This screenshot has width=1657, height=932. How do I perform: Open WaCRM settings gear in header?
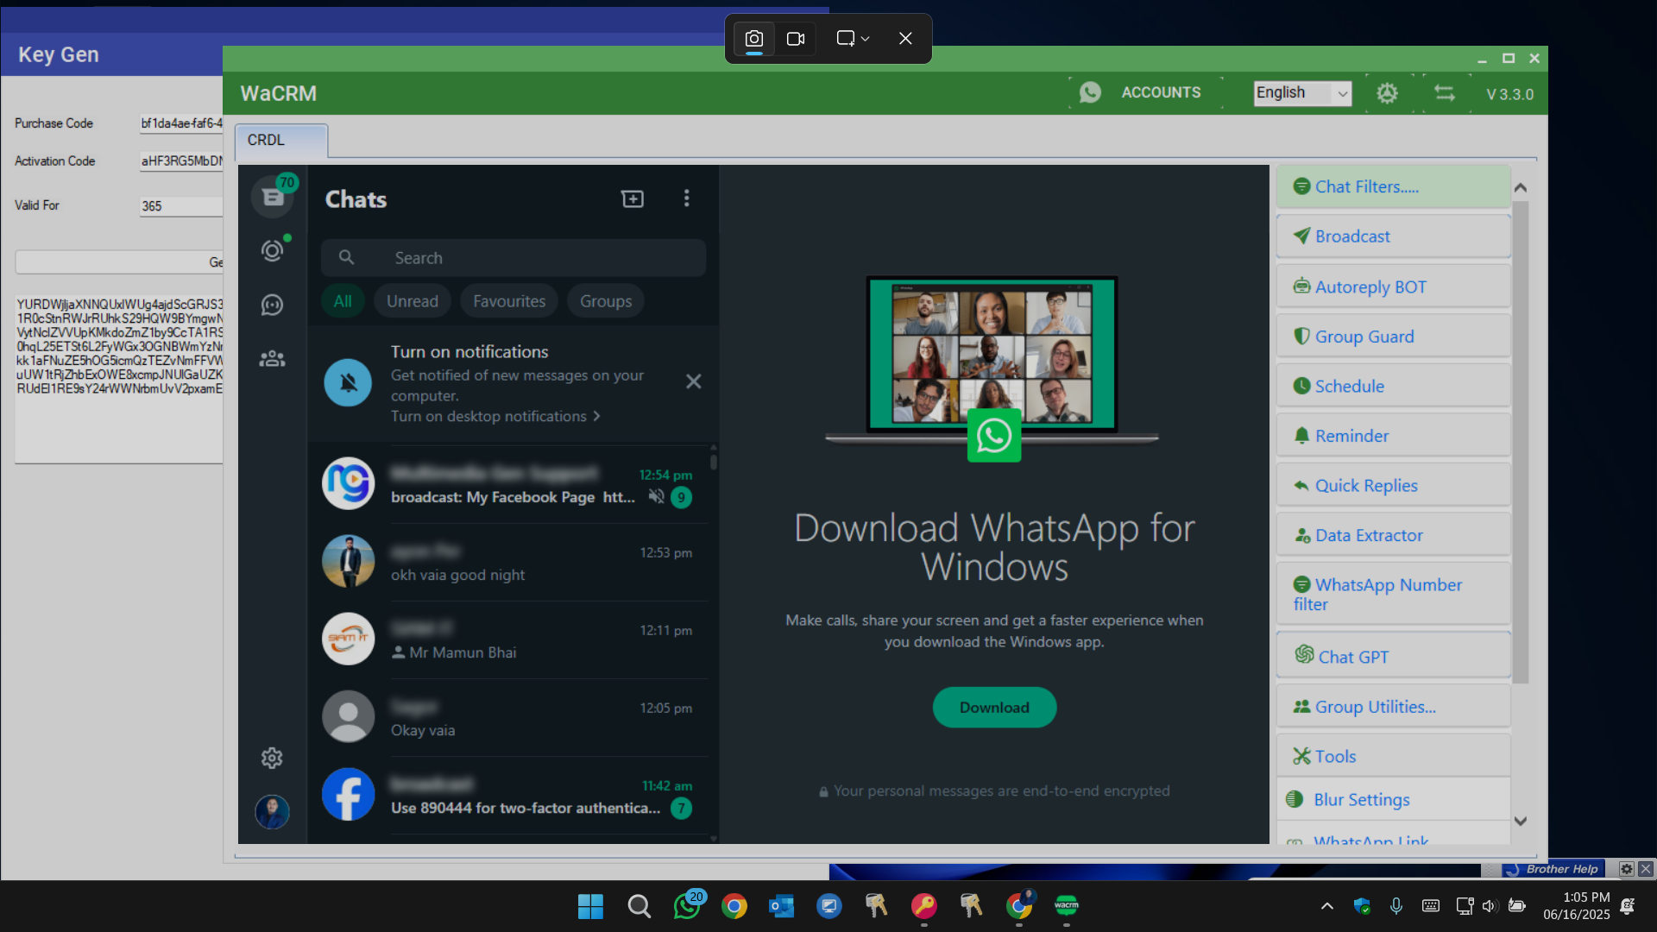tap(1387, 93)
